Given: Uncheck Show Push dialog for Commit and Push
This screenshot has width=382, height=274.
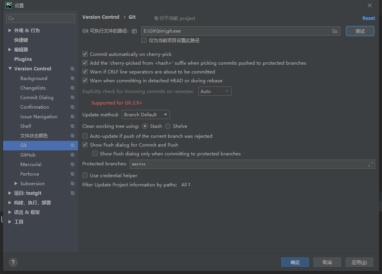Looking at the screenshot, I should [x=85, y=145].
